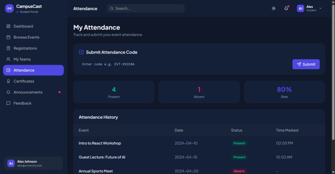This screenshot has height=174, width=335.
Task: Click the AJ avatar in sidebar footer
Action: tap(11, 163)
